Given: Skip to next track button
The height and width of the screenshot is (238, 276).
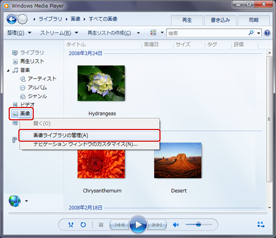Looking at the screenshot, I should [x=157, y=225].
